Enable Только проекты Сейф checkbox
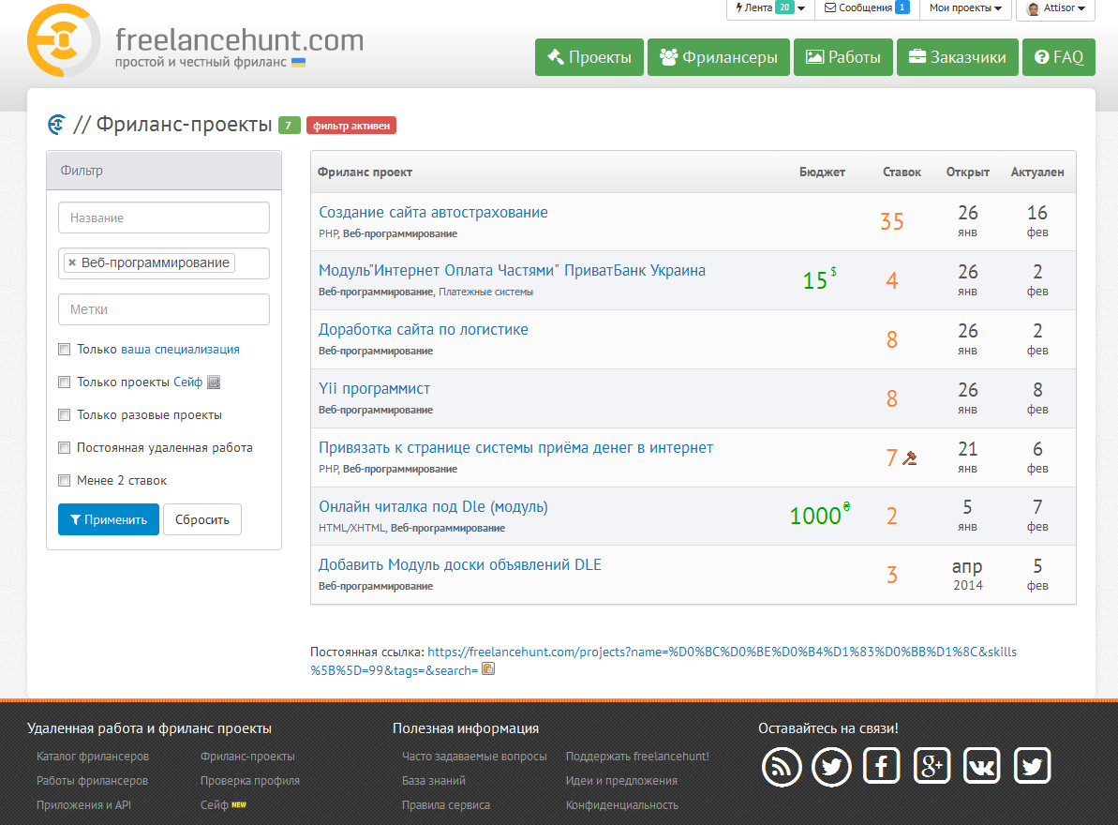The image size is (1118, 825). 64,382
